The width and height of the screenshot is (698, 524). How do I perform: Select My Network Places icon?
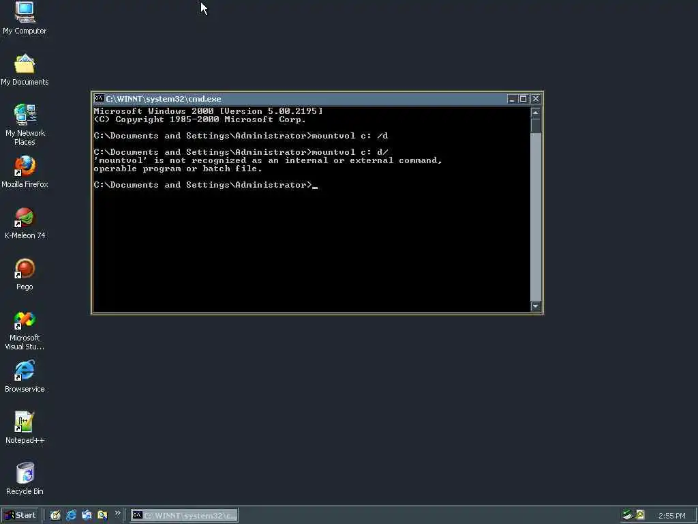[25, 125]
